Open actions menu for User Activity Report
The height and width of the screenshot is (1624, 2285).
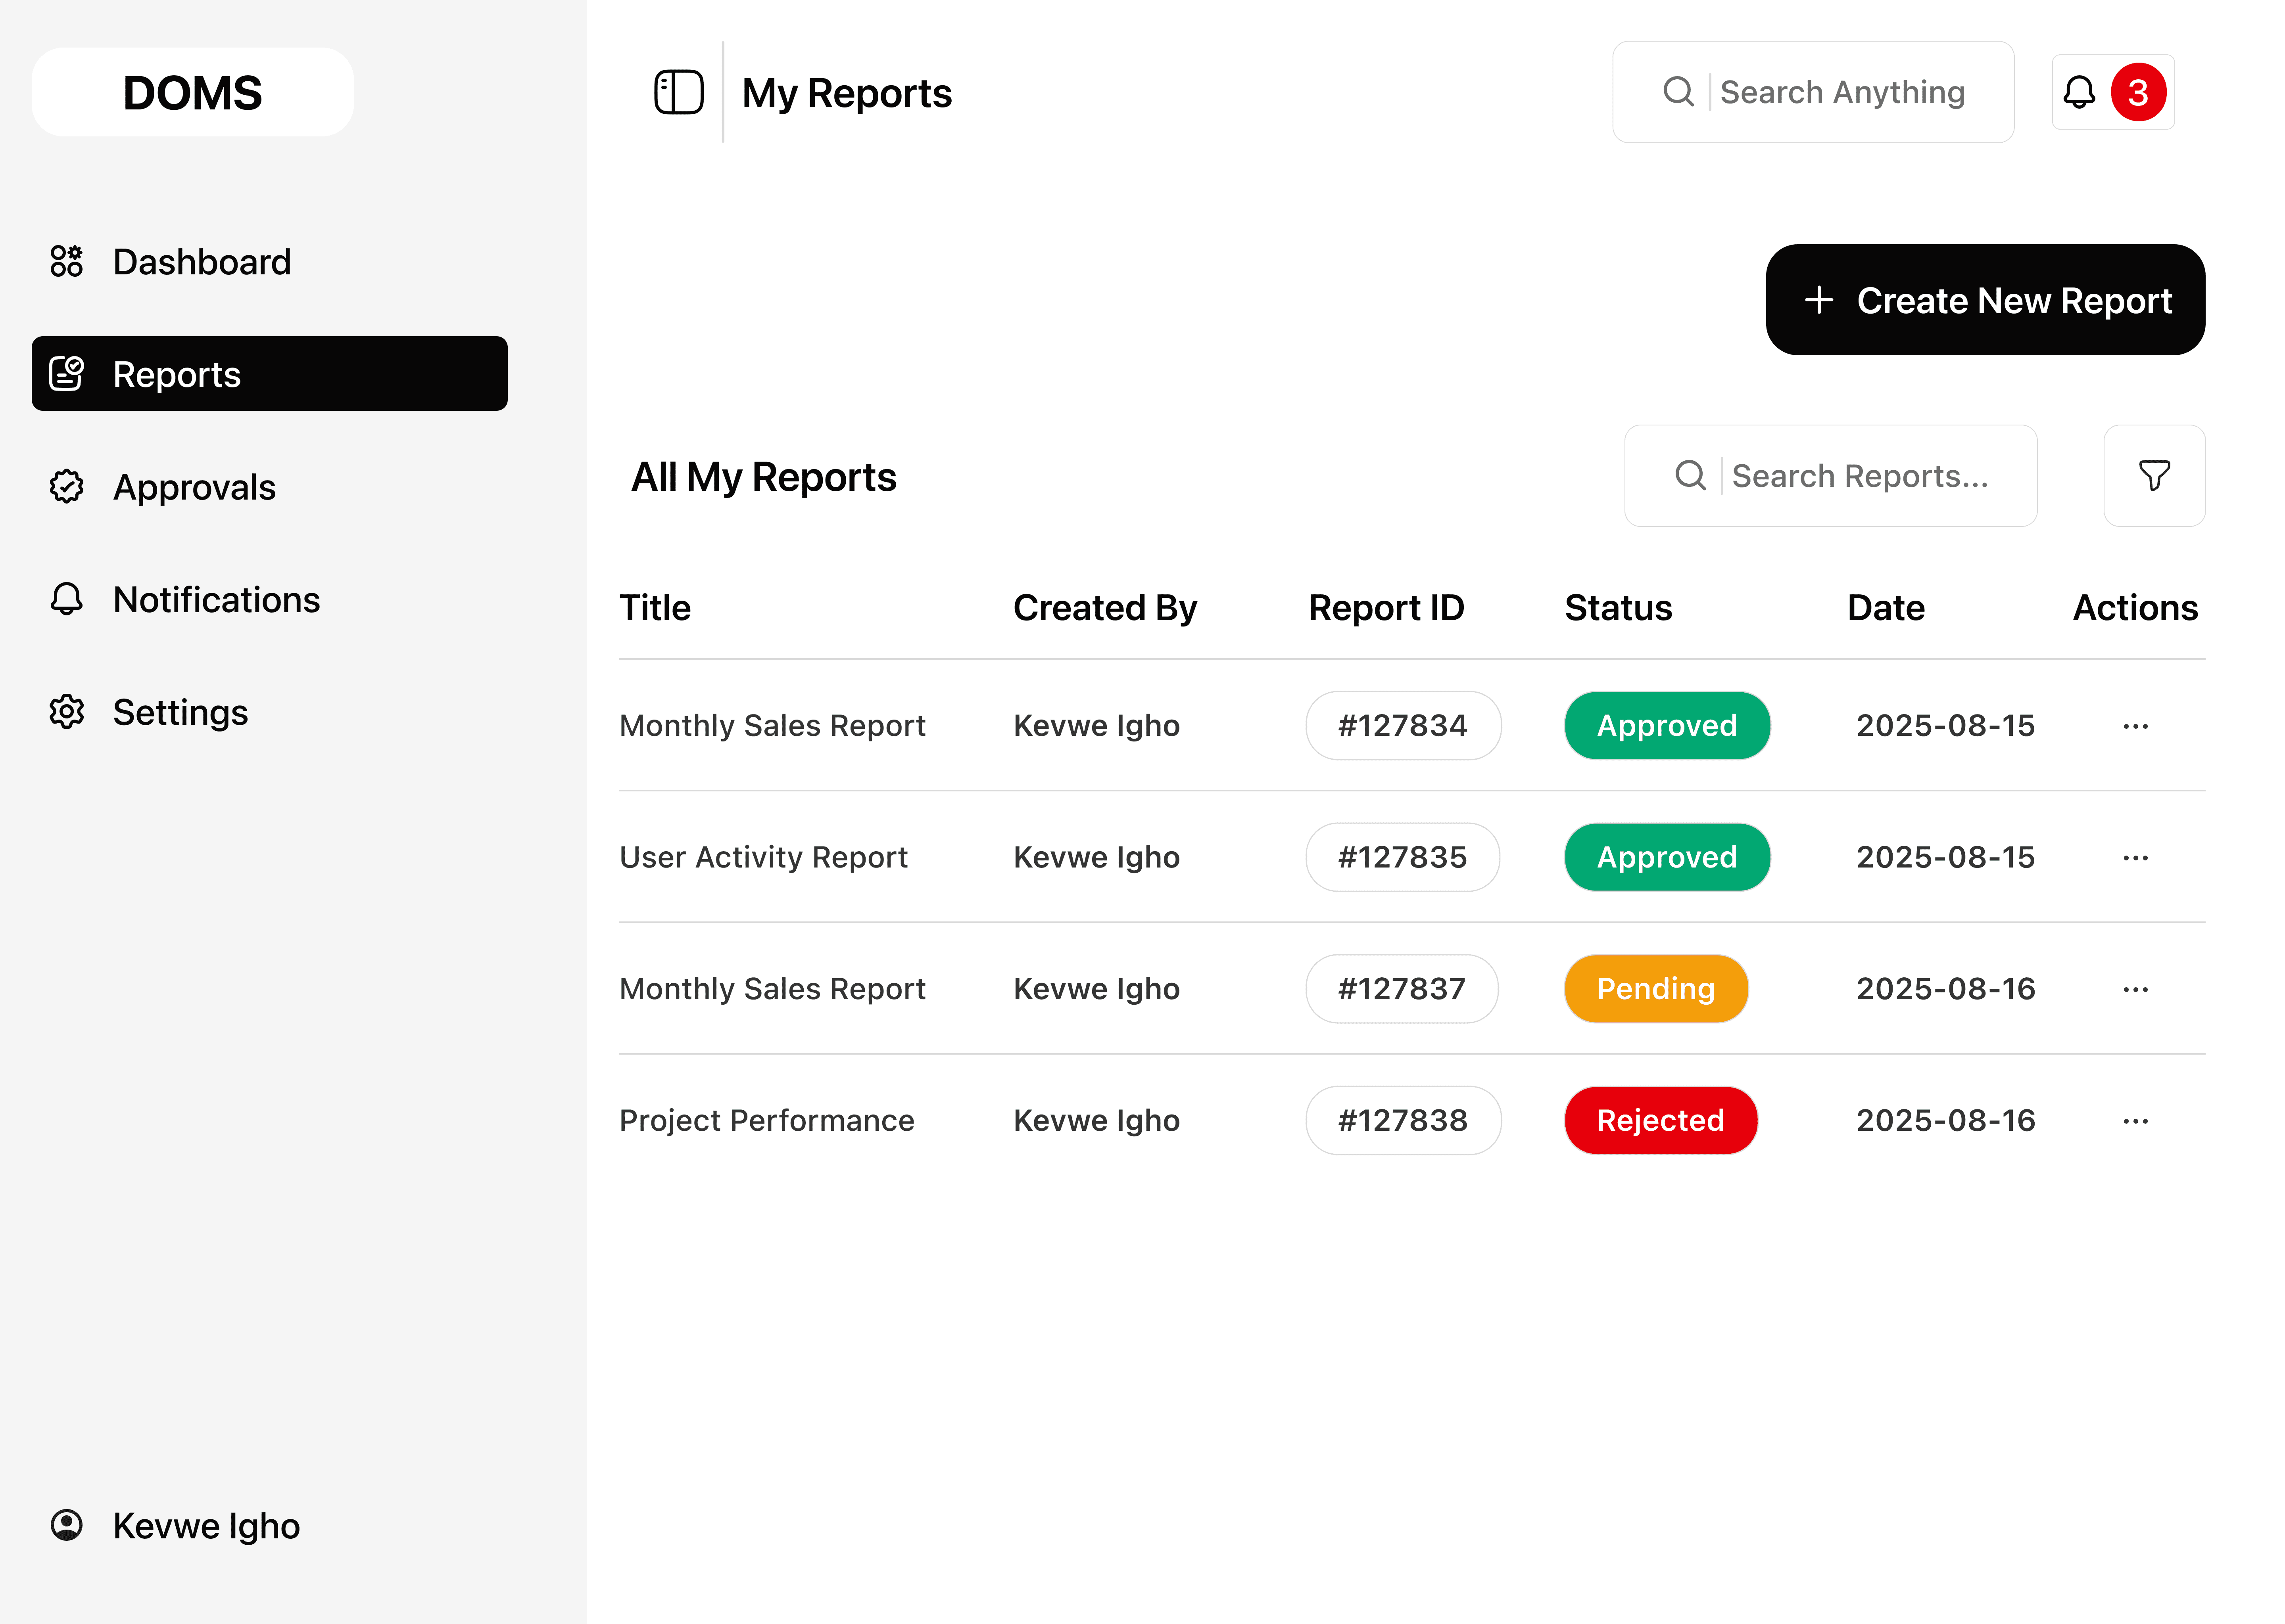2135,858
